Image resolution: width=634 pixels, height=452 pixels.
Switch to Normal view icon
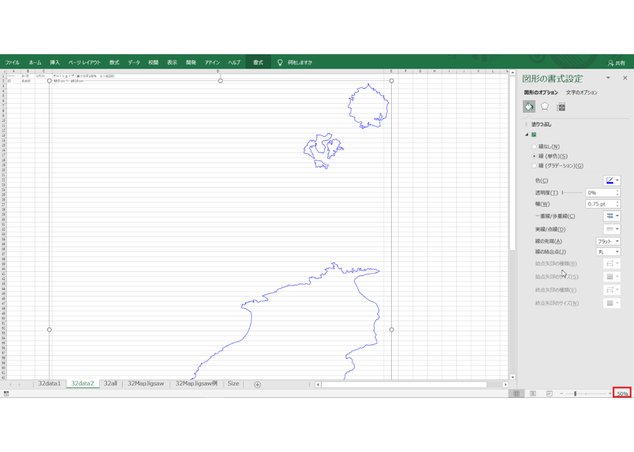click(x=517, y=394)
